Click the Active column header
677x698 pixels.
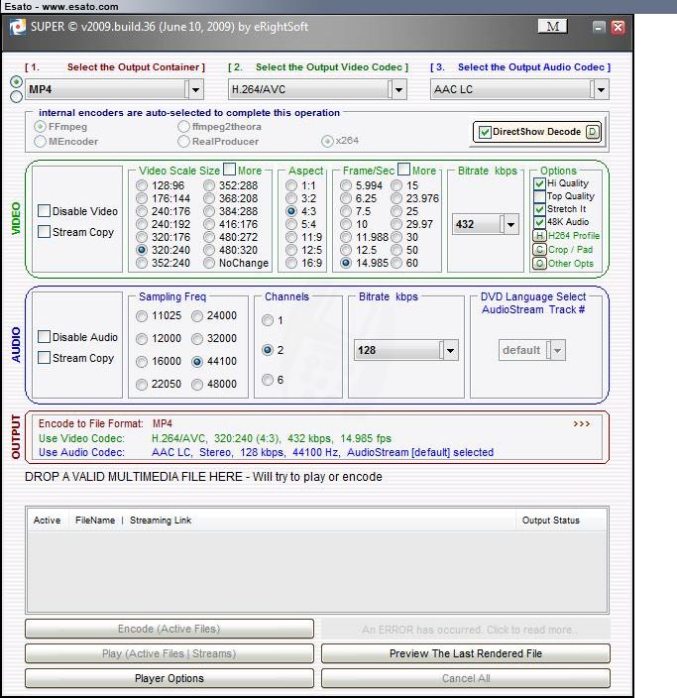pos(47,520)
